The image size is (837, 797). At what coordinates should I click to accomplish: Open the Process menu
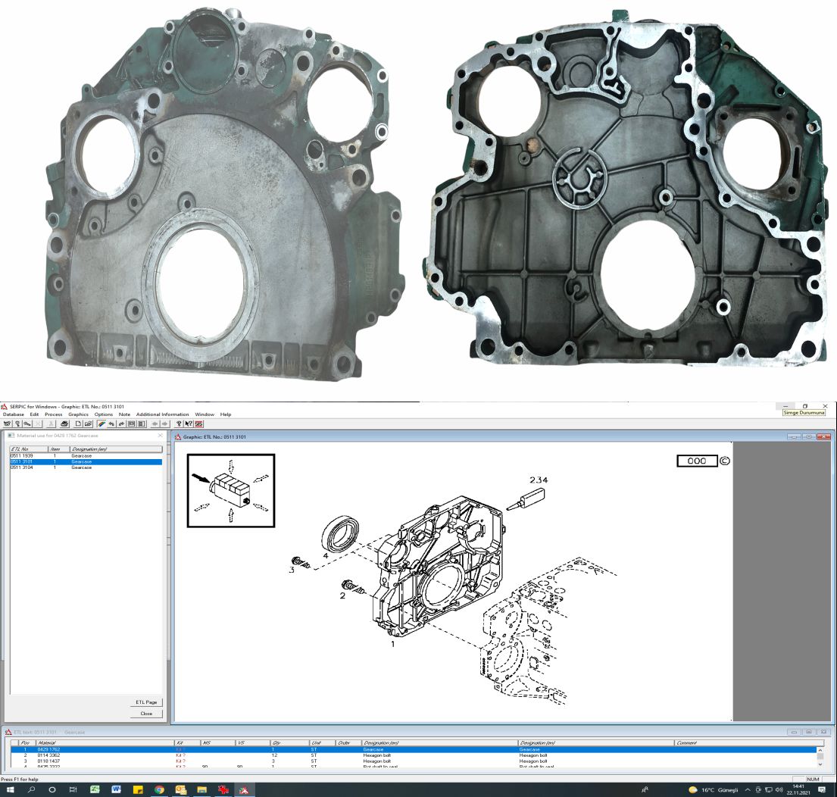[x=53, y=414]
